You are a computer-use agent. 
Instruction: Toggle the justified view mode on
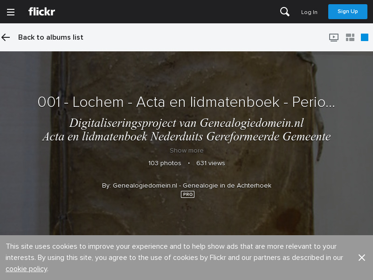[350, 37]
